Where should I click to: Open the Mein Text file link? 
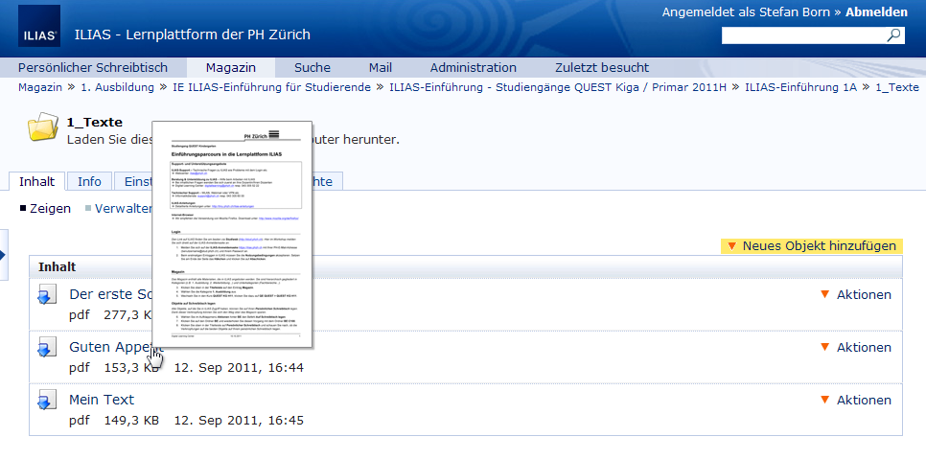pyautogui.click(x=102, y=400)
